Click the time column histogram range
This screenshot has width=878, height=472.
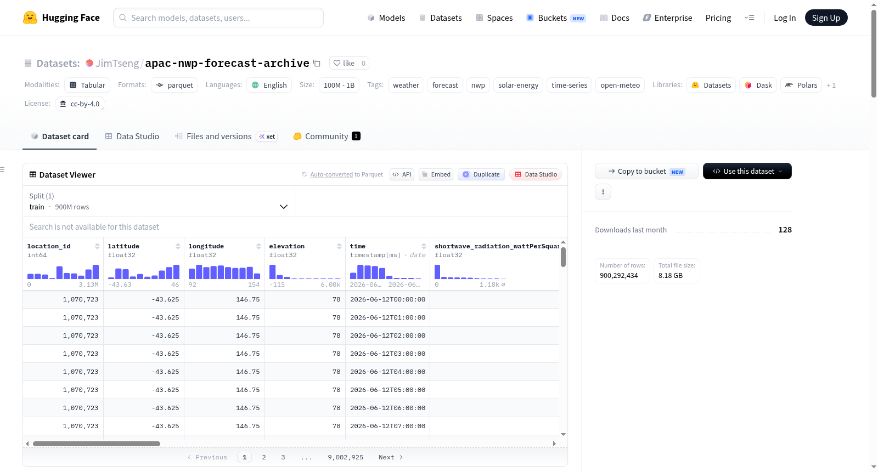pyautogui.click(x=386, y=272)
